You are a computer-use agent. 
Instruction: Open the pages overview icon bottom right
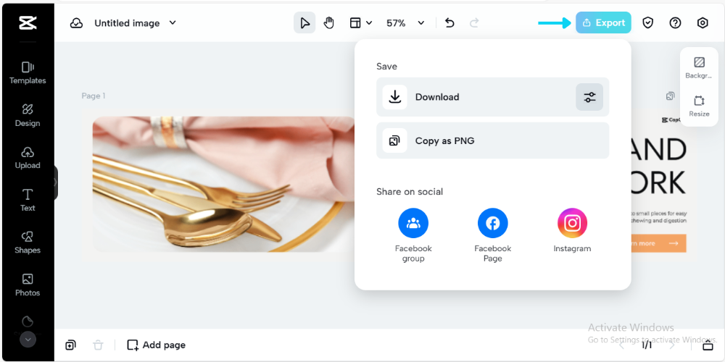tap(708, 345)
